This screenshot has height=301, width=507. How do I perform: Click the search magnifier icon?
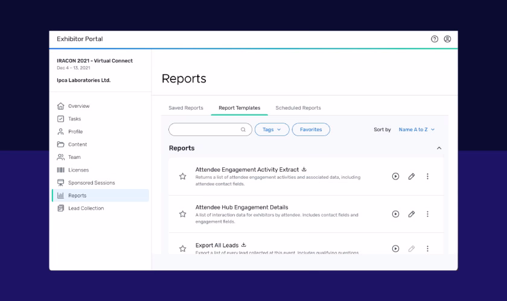[243, 129]
